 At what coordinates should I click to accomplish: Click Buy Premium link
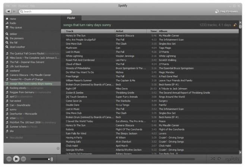coord(227,11)
